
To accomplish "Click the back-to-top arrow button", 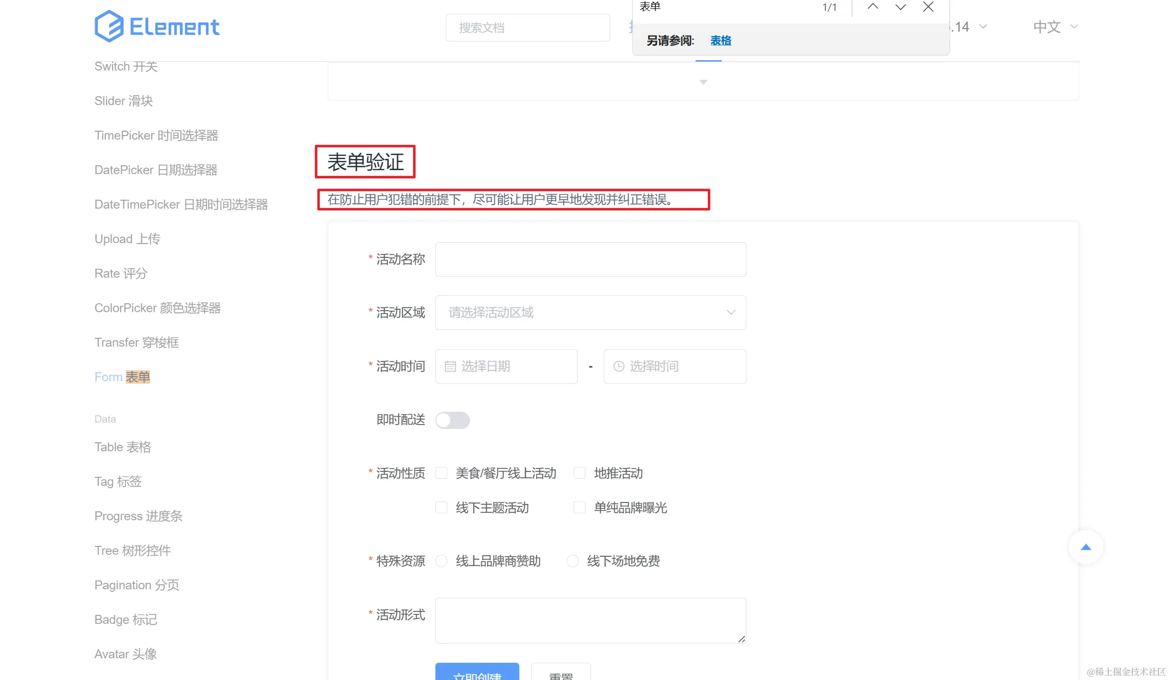I will pos(1086,547).
